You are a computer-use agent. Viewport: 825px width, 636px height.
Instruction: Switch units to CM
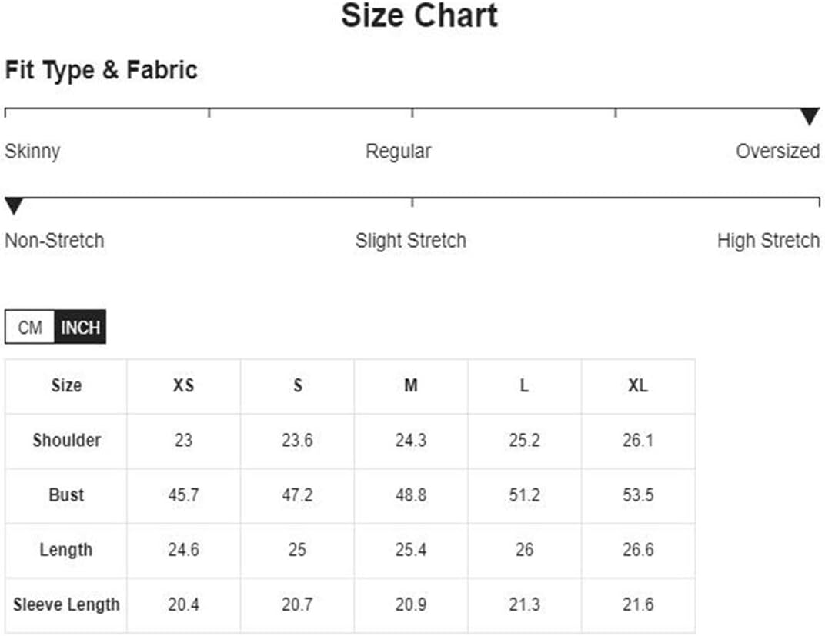click(29, 327)
